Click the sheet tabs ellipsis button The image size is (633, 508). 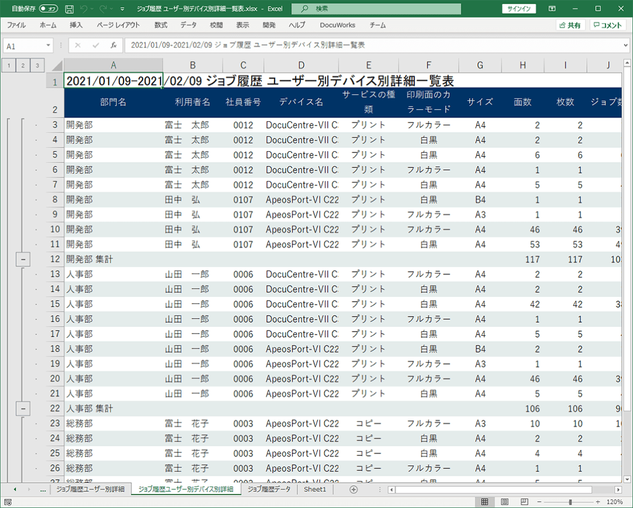(x=43, y=489)
